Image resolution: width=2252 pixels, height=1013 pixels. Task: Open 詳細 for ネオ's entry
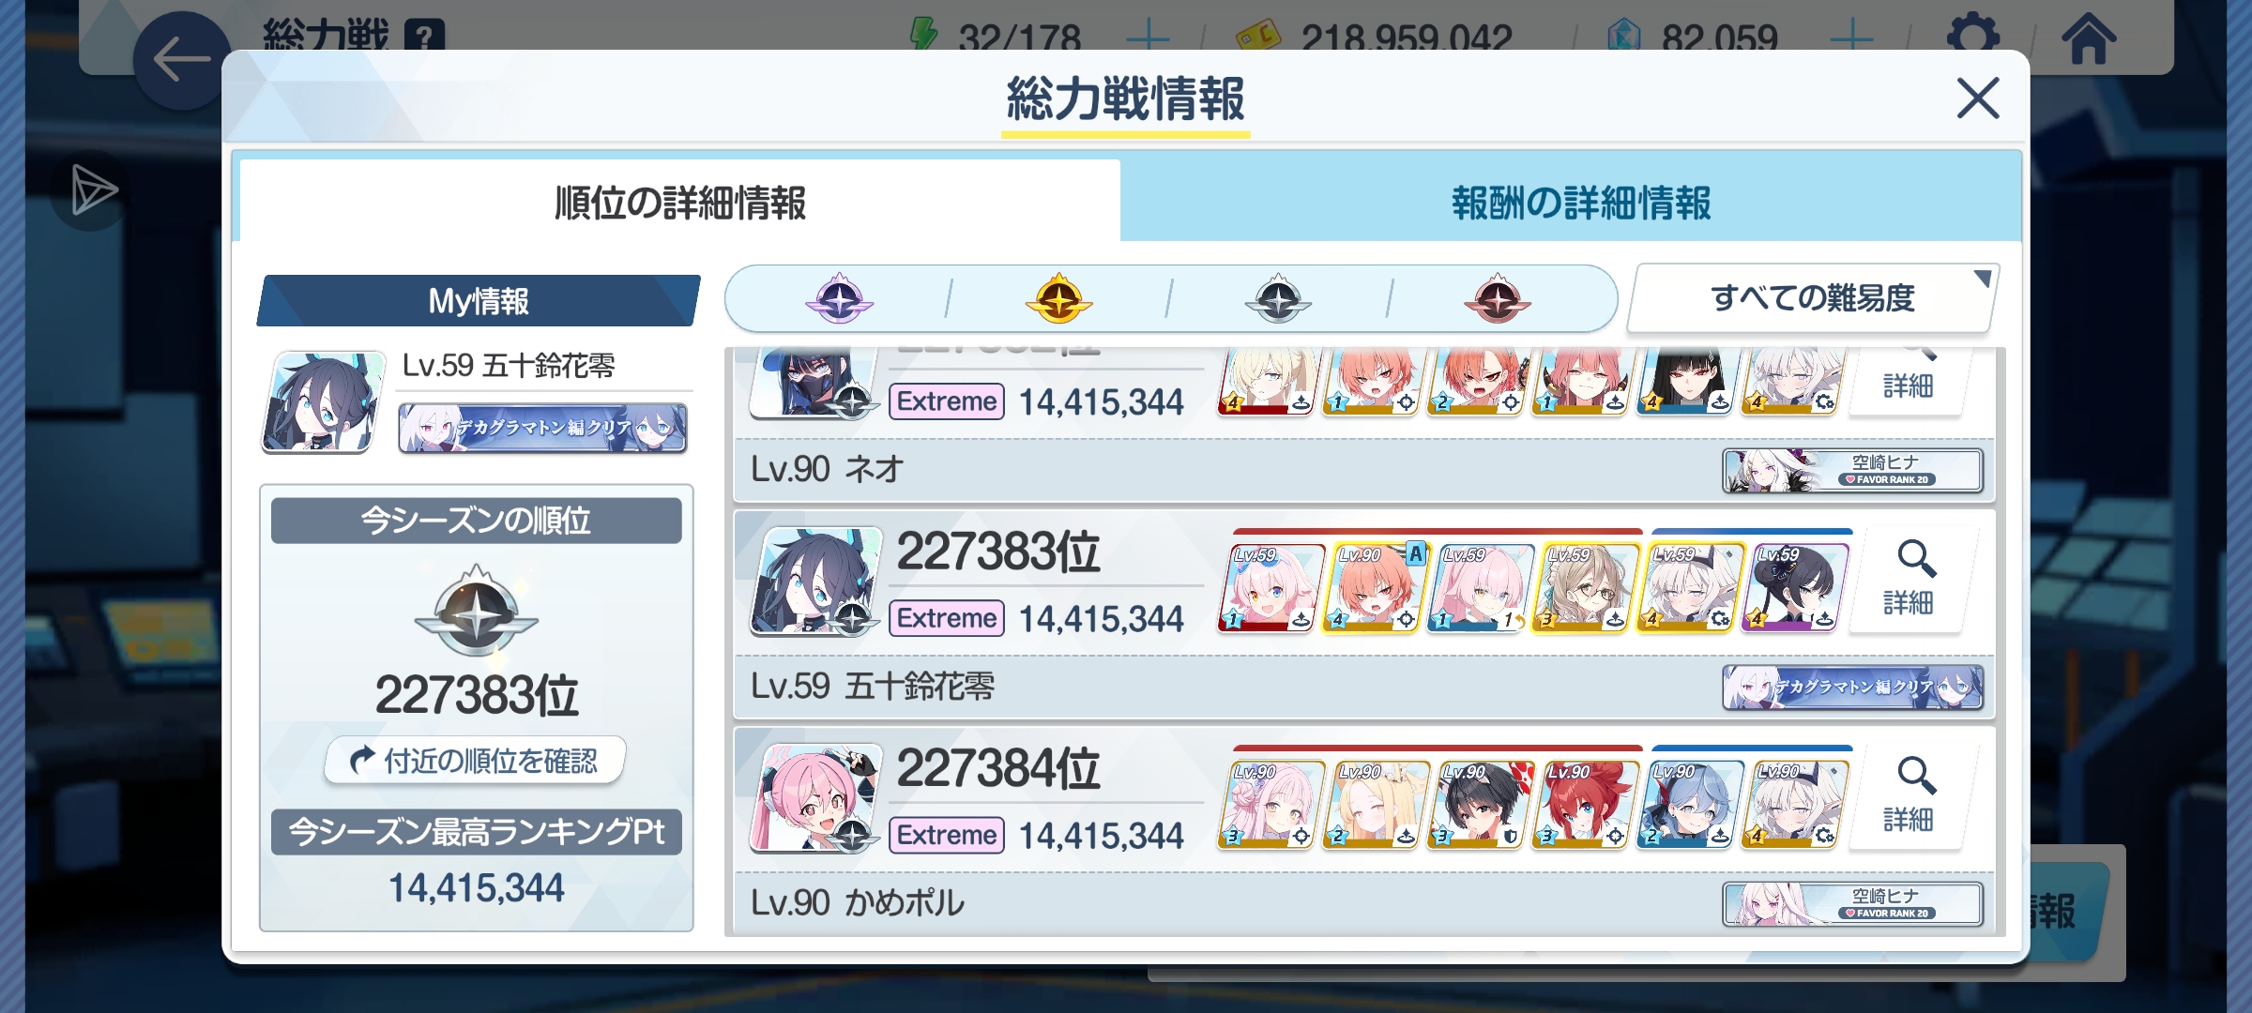[x=1909, y=379]
